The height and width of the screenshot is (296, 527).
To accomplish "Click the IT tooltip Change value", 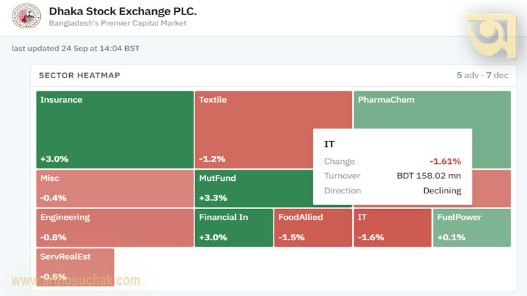I will pos(445,161).
